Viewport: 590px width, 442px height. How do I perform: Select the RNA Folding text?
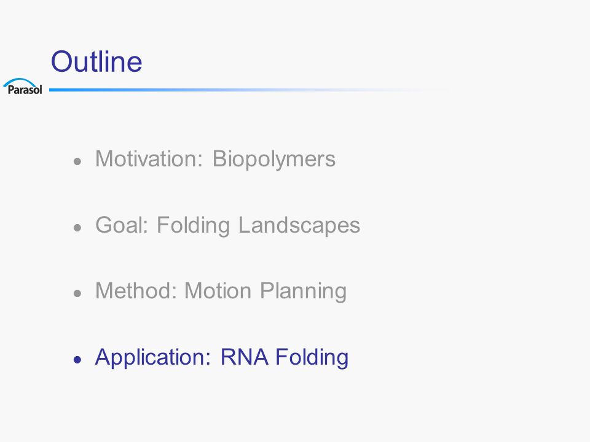tap(285, 357)
